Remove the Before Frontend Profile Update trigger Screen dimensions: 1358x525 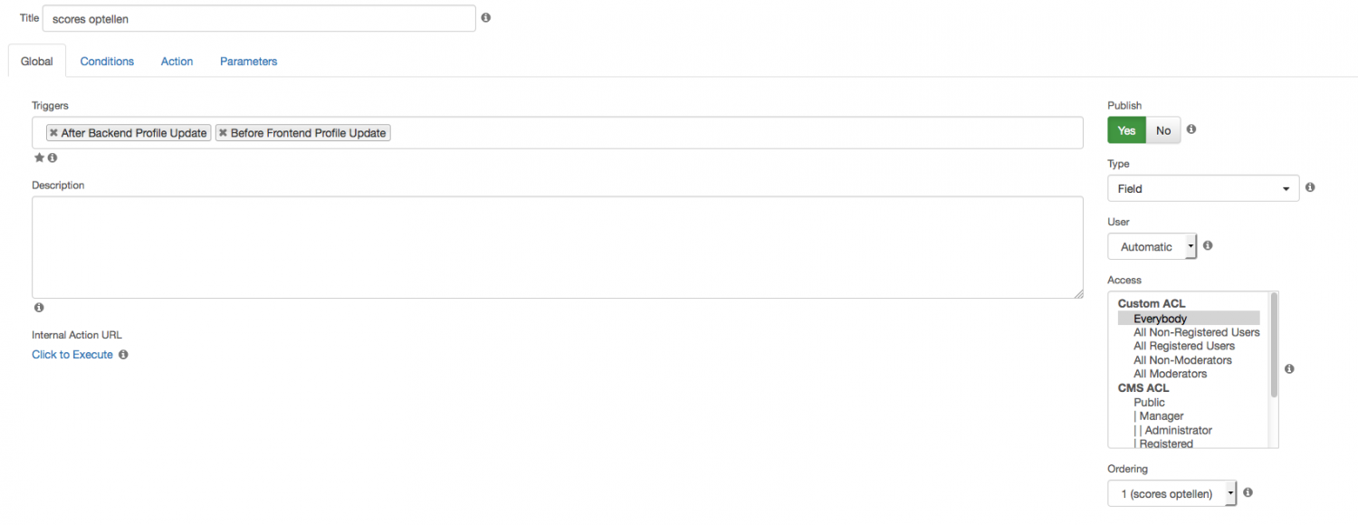(x=223, y=133)
